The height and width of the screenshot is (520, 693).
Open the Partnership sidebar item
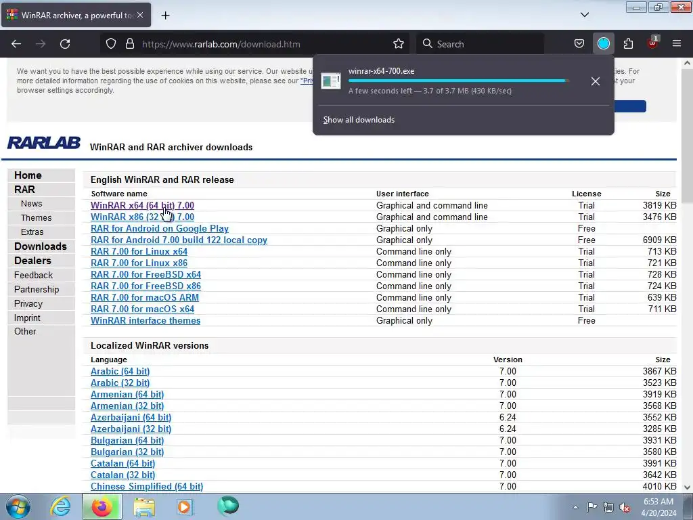[x=37, y=289]
